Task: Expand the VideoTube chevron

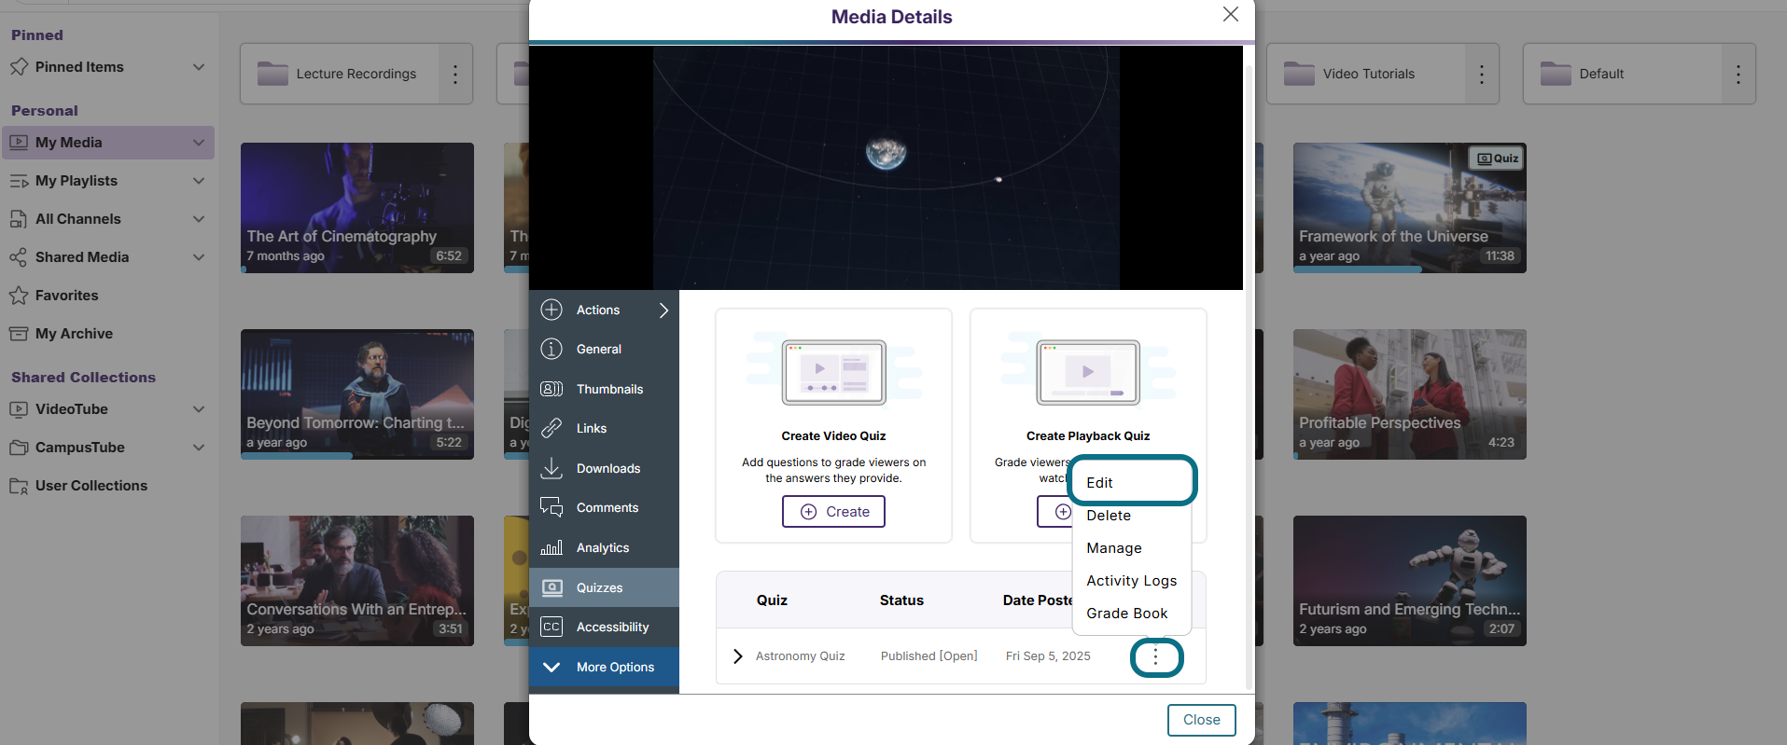Action: click(199, 409)
